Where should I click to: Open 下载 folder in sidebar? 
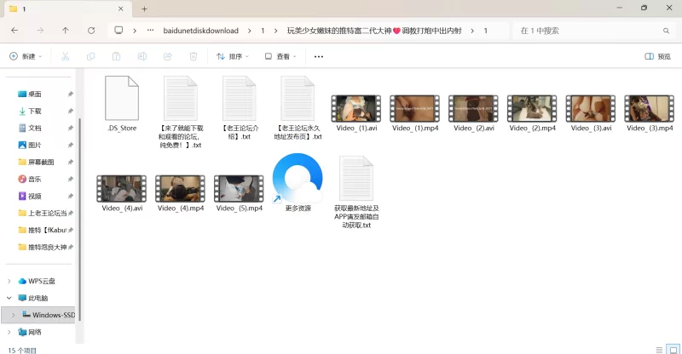tap(34, 111)
